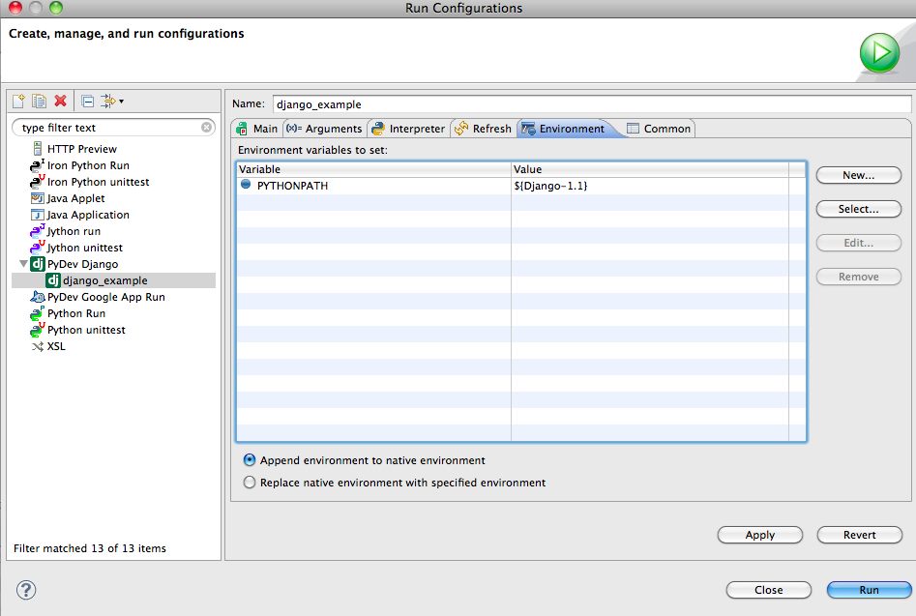Open the filter launch configurations menu
Screen dimensions: 916x616
point(108,101)
